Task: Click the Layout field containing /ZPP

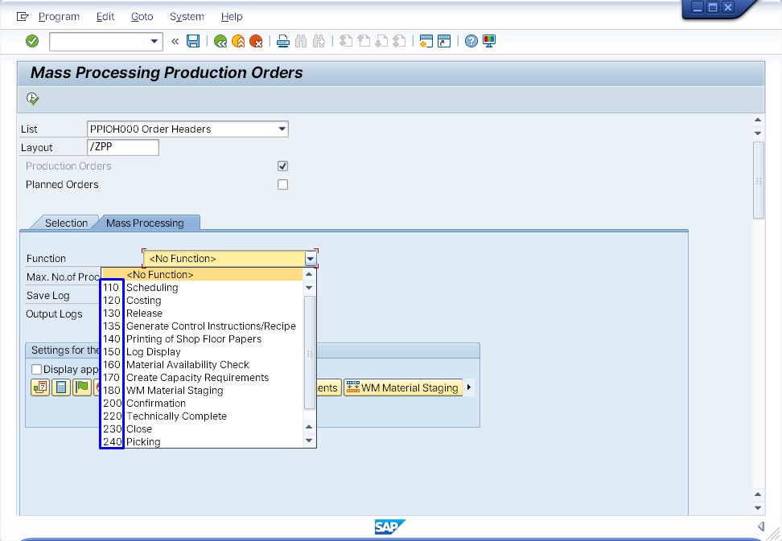Action: [x=122, y=147]
